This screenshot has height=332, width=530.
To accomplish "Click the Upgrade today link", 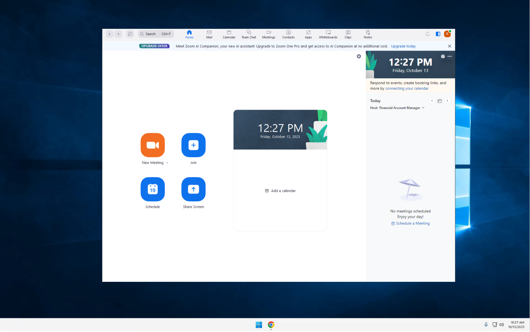I will pos(403,46).
